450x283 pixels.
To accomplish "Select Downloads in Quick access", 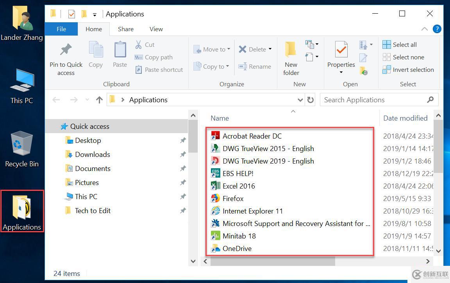I will tap(93, 155).
